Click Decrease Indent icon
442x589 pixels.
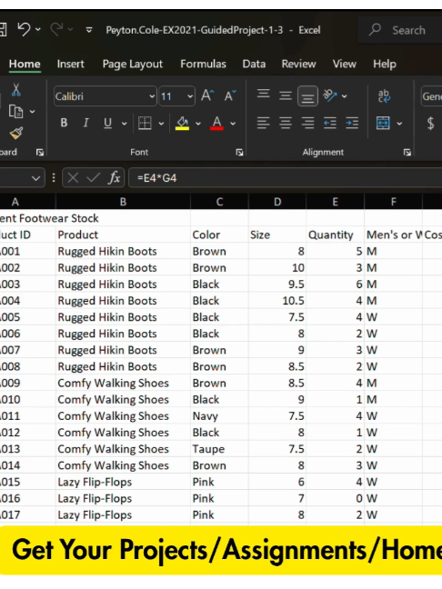tap(330, 123)
